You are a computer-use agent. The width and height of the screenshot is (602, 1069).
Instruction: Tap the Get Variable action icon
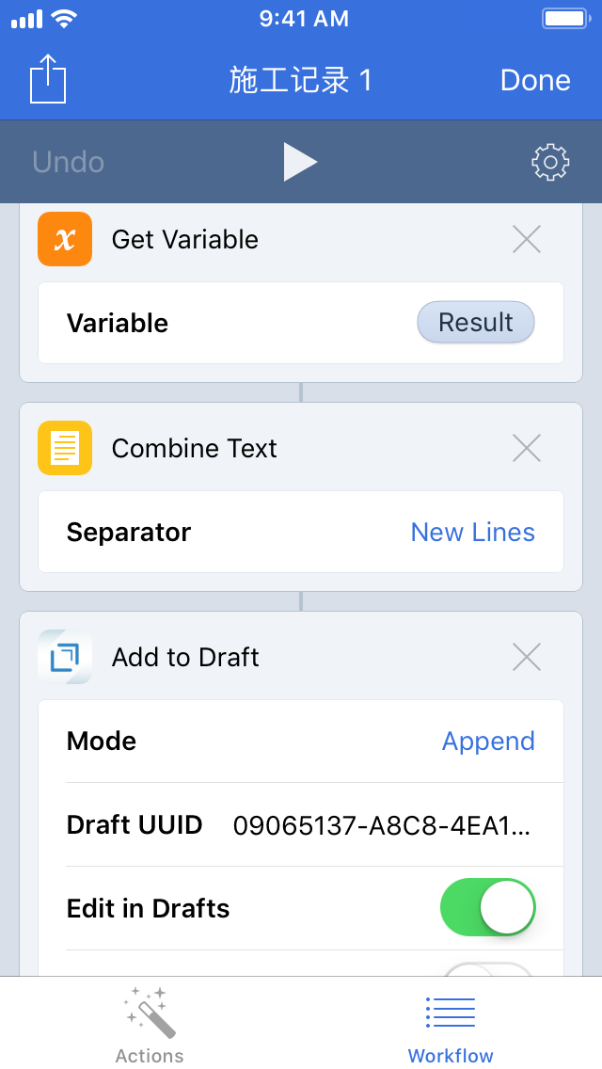pyautogui.click(x=65, y=239)
